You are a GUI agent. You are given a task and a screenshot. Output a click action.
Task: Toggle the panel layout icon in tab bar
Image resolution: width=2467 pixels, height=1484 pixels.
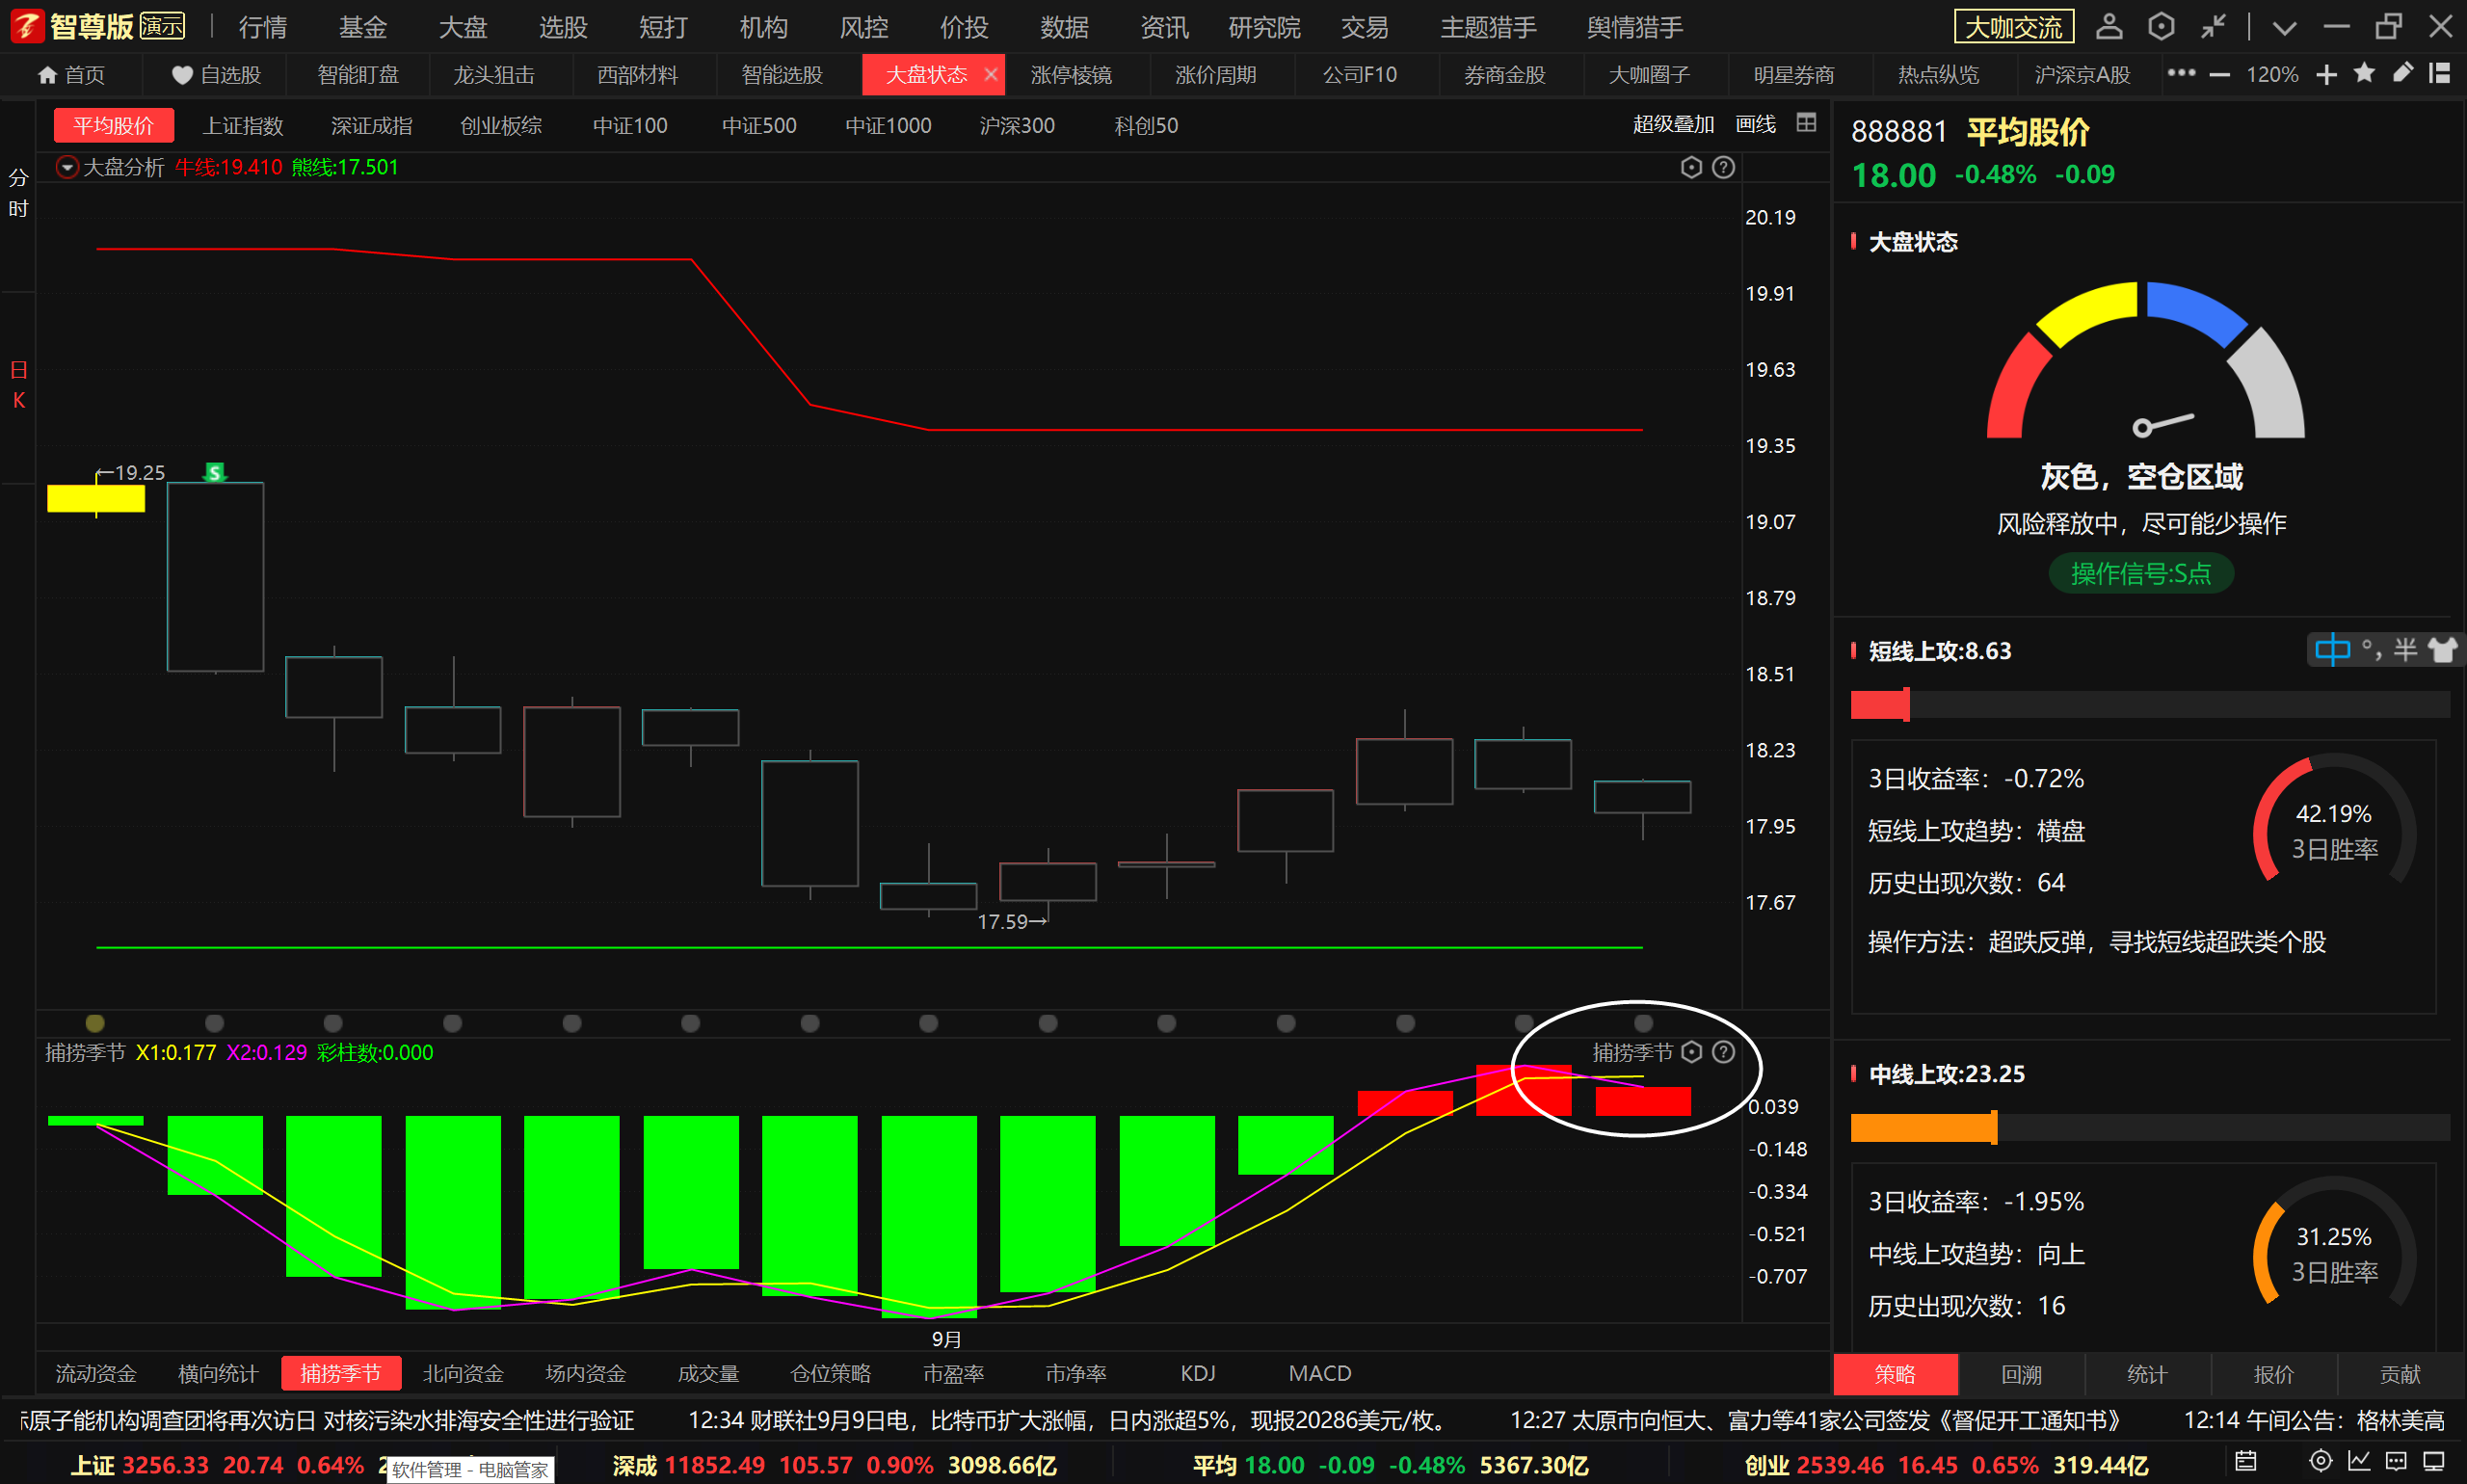(2440, 73)
